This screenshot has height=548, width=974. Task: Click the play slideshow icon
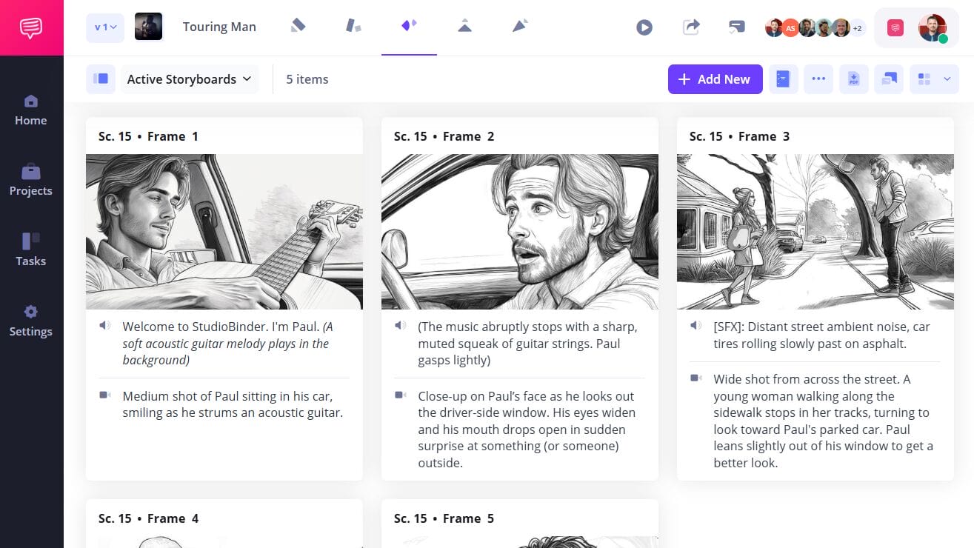tap(644, 27)
